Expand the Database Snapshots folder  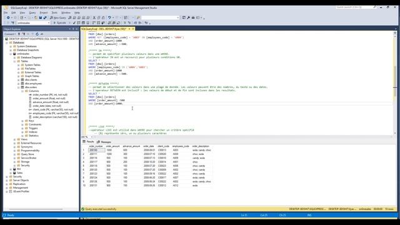[x=11, y=50]
